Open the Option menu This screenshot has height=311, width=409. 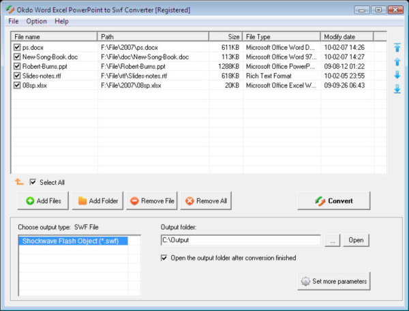[36, 21]
